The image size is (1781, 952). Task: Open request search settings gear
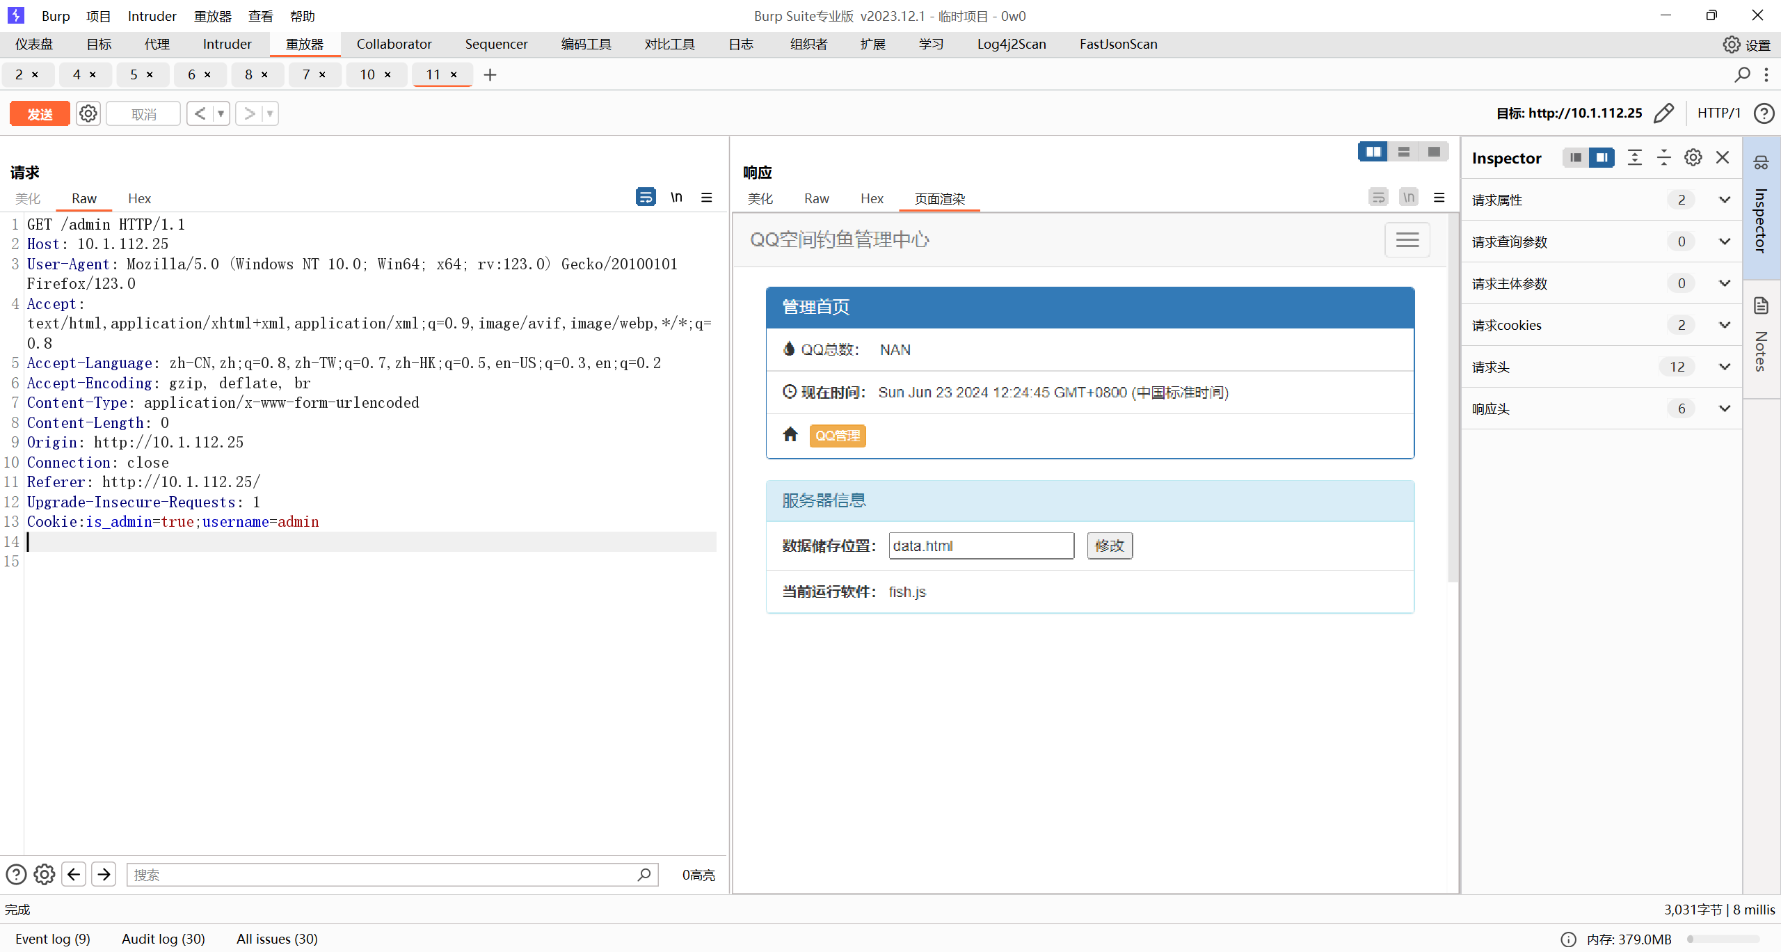[45, 874]
